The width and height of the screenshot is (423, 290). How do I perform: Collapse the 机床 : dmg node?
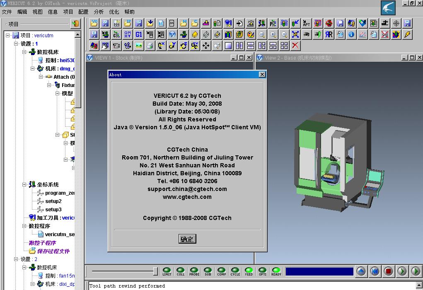[x=32, y=68]
